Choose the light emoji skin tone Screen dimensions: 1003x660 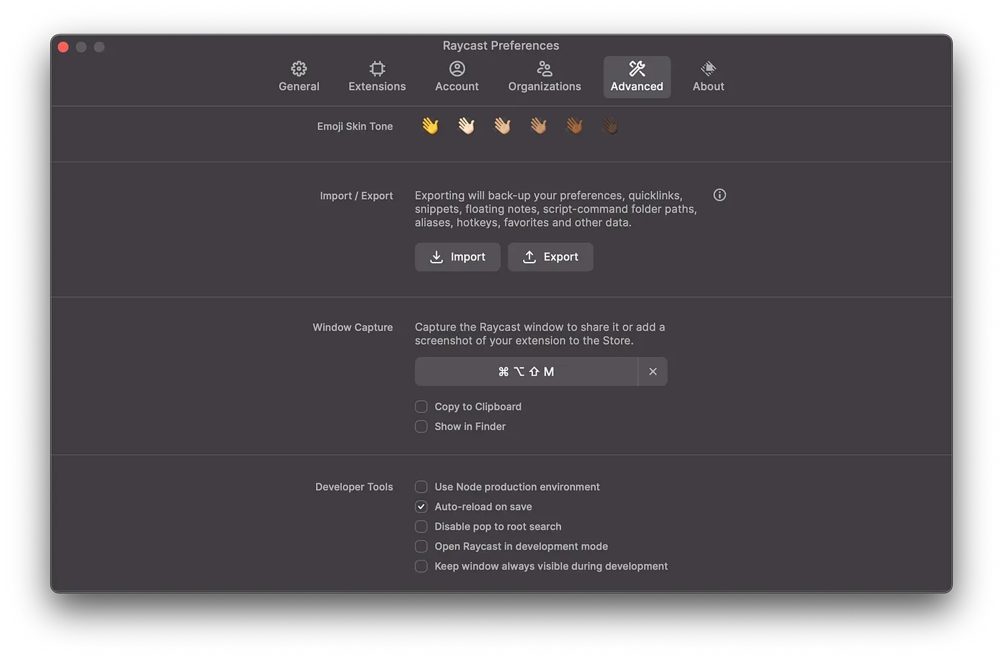[466, 126]
